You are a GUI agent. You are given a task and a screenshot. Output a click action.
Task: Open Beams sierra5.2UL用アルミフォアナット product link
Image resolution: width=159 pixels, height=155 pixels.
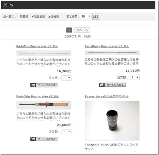click(x=107, y=97)
